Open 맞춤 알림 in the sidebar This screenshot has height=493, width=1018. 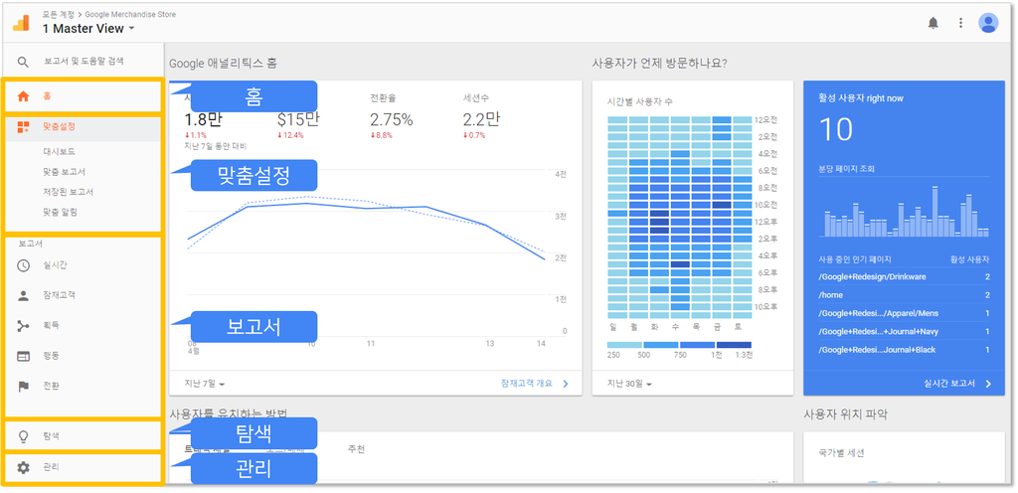click(x=61, y=212)
